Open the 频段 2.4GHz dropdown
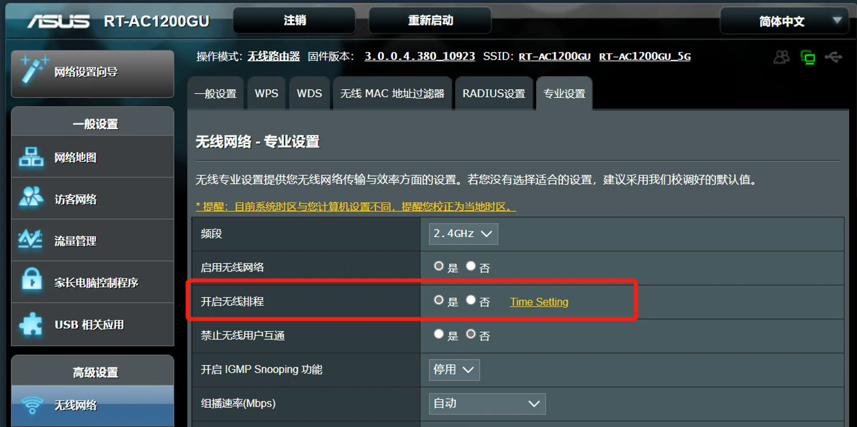The height and width of the screenshot is (427, 857). (x=463, y=234)
